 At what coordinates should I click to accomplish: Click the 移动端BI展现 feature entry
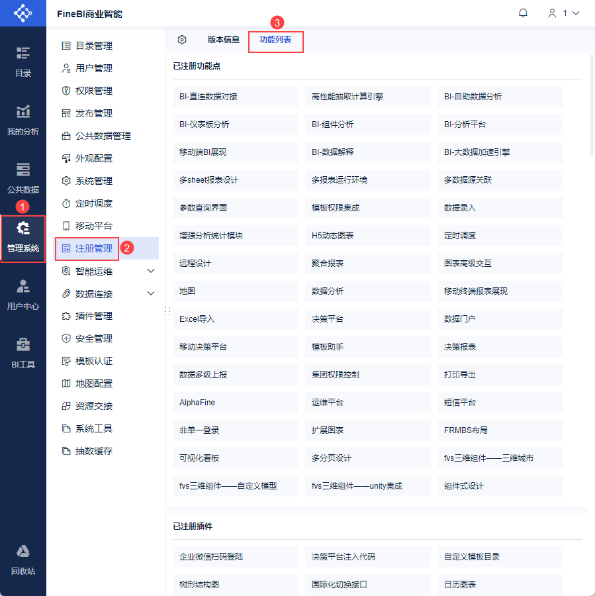[236, 152]
